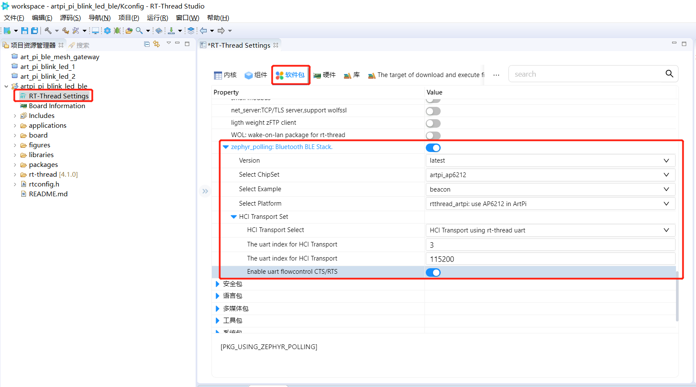Screen dimensions: 696x387
Task: Expand the applications folder
Action: point(15,126)
